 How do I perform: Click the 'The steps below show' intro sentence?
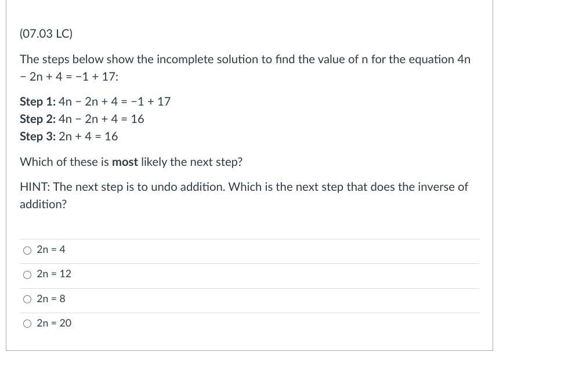(x=245, y=68)
